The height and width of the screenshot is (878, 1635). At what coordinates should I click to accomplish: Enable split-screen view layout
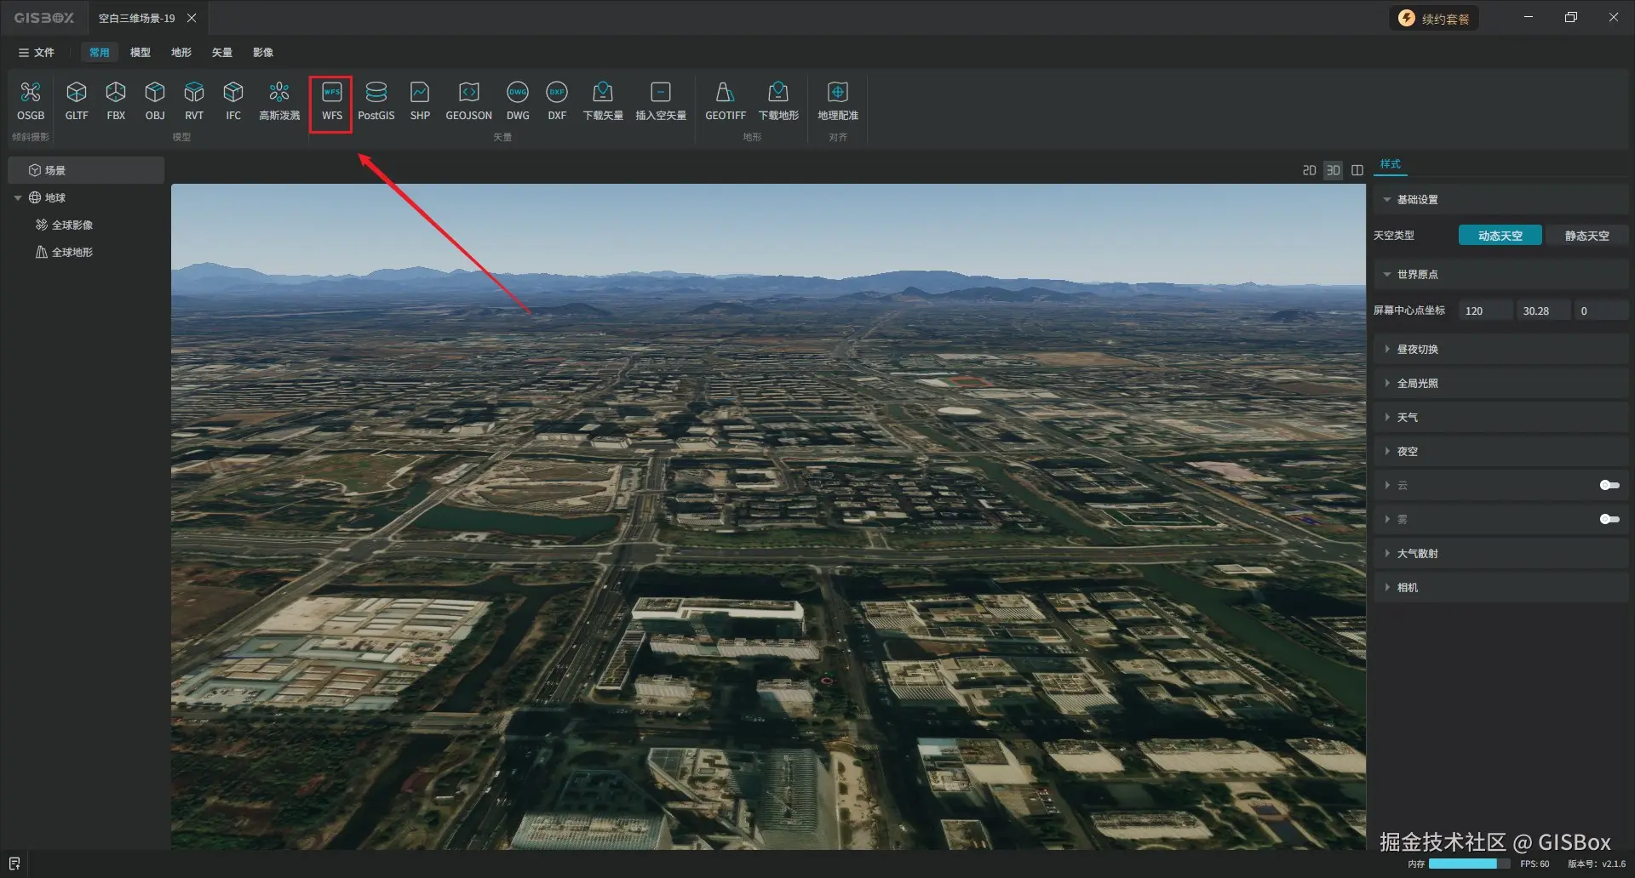point(1357,170)
